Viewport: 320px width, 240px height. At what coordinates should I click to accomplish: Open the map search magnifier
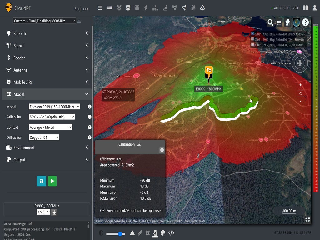(x=270, y=22)
